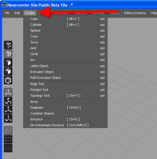Viewport: 157px width, 159px height.
Task: Choose Sphere from the Create menu
Action: 65,31
